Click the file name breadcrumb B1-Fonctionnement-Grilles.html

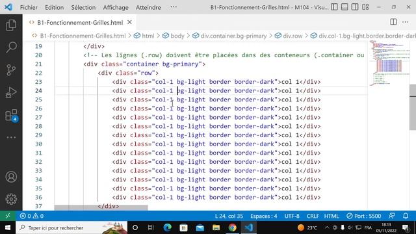pyautogui.click(x=83, y=36)
